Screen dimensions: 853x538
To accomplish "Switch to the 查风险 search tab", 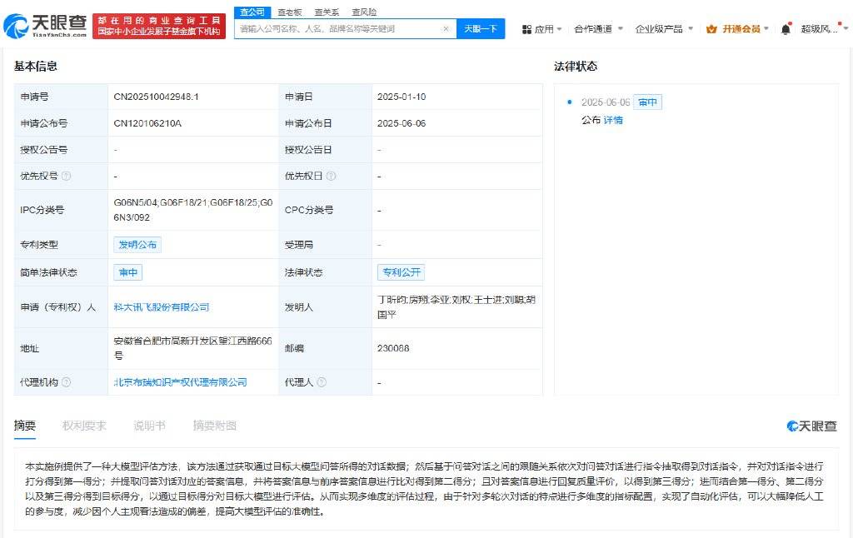I will tap(364, 12).
